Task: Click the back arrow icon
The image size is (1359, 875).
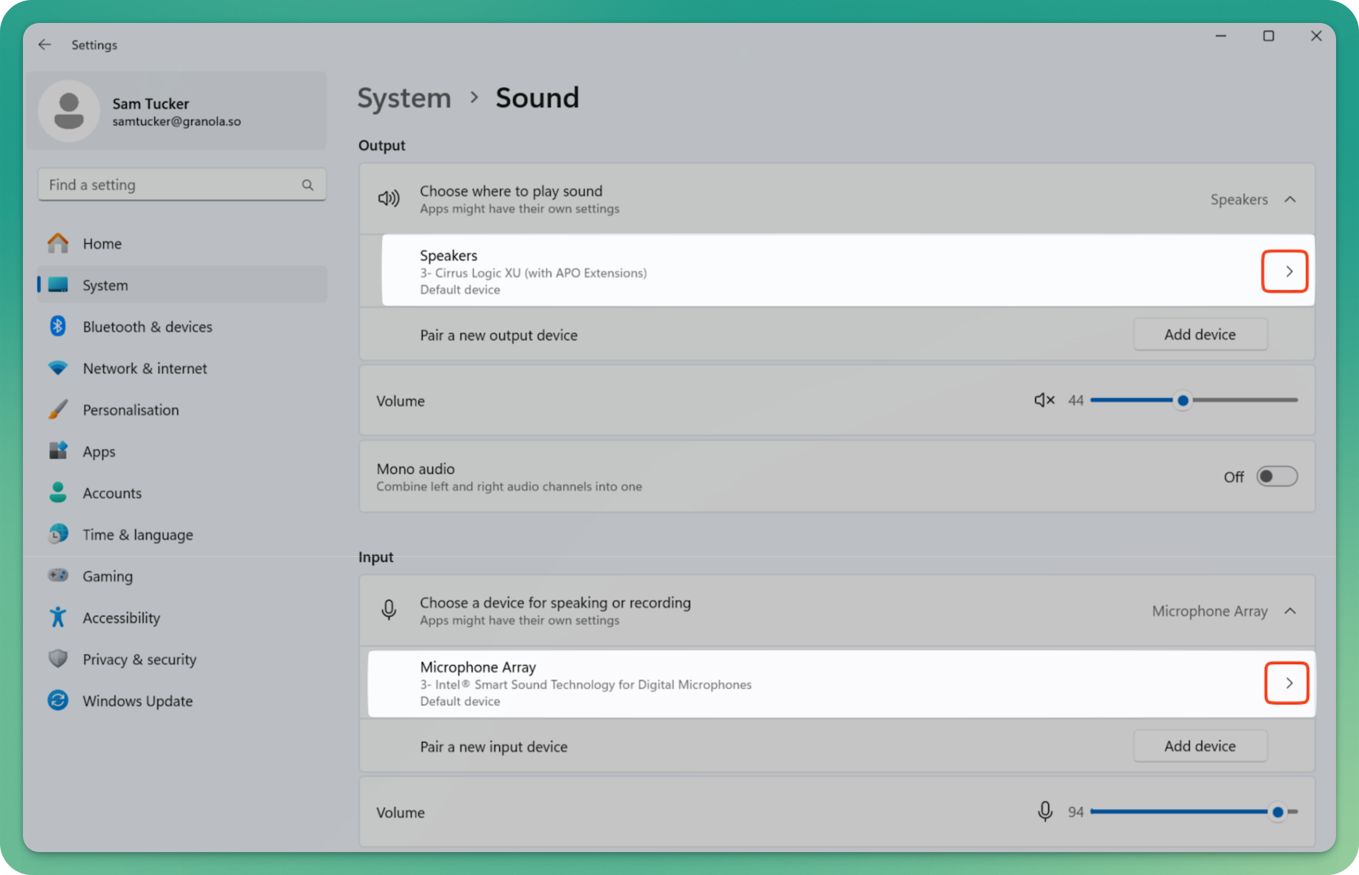Action: (x=45, y=45)
